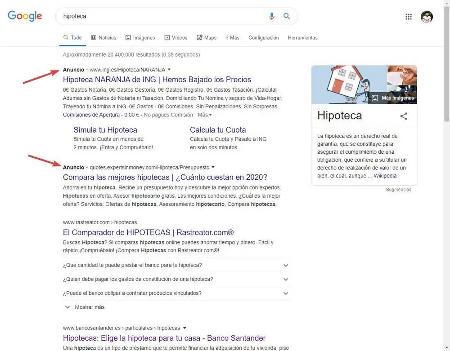Click the magnifying glass search button
Screen dimensions: 450x351
(x=287, y=16)
